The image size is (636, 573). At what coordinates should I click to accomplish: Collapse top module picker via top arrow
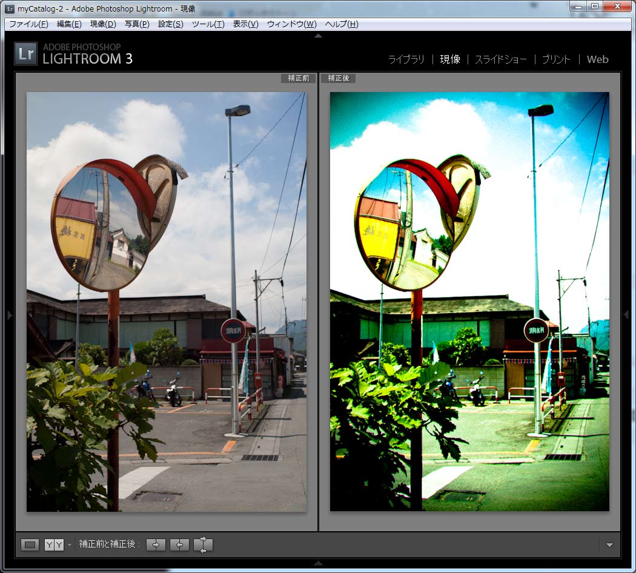[318, 36]
